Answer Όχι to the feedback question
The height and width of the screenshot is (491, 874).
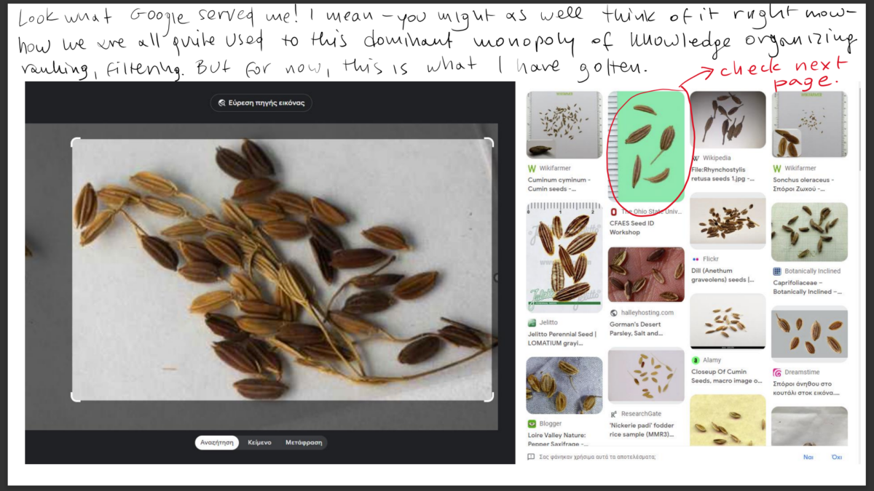click(836, 457)
